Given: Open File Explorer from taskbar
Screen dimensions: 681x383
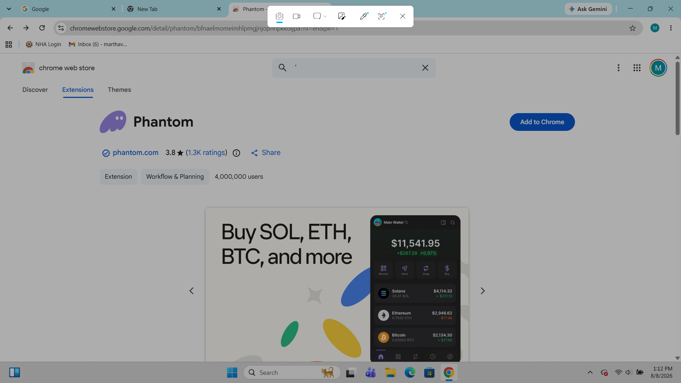Looking at the screenshot, I should coord(390,372).
